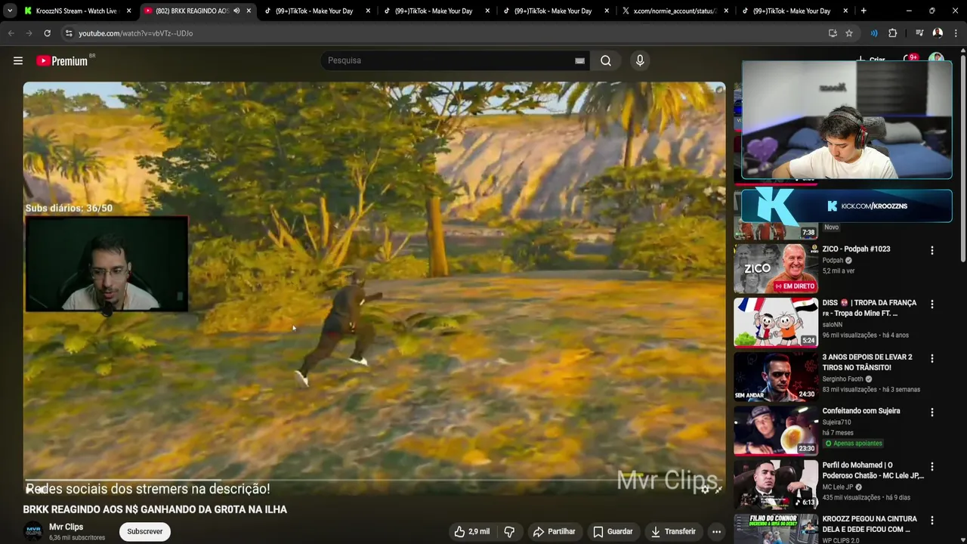Viewport: 967px width, 544px height.
Task: Click the blue extension icon beside the bookmark star
Action: pos(874,33)
